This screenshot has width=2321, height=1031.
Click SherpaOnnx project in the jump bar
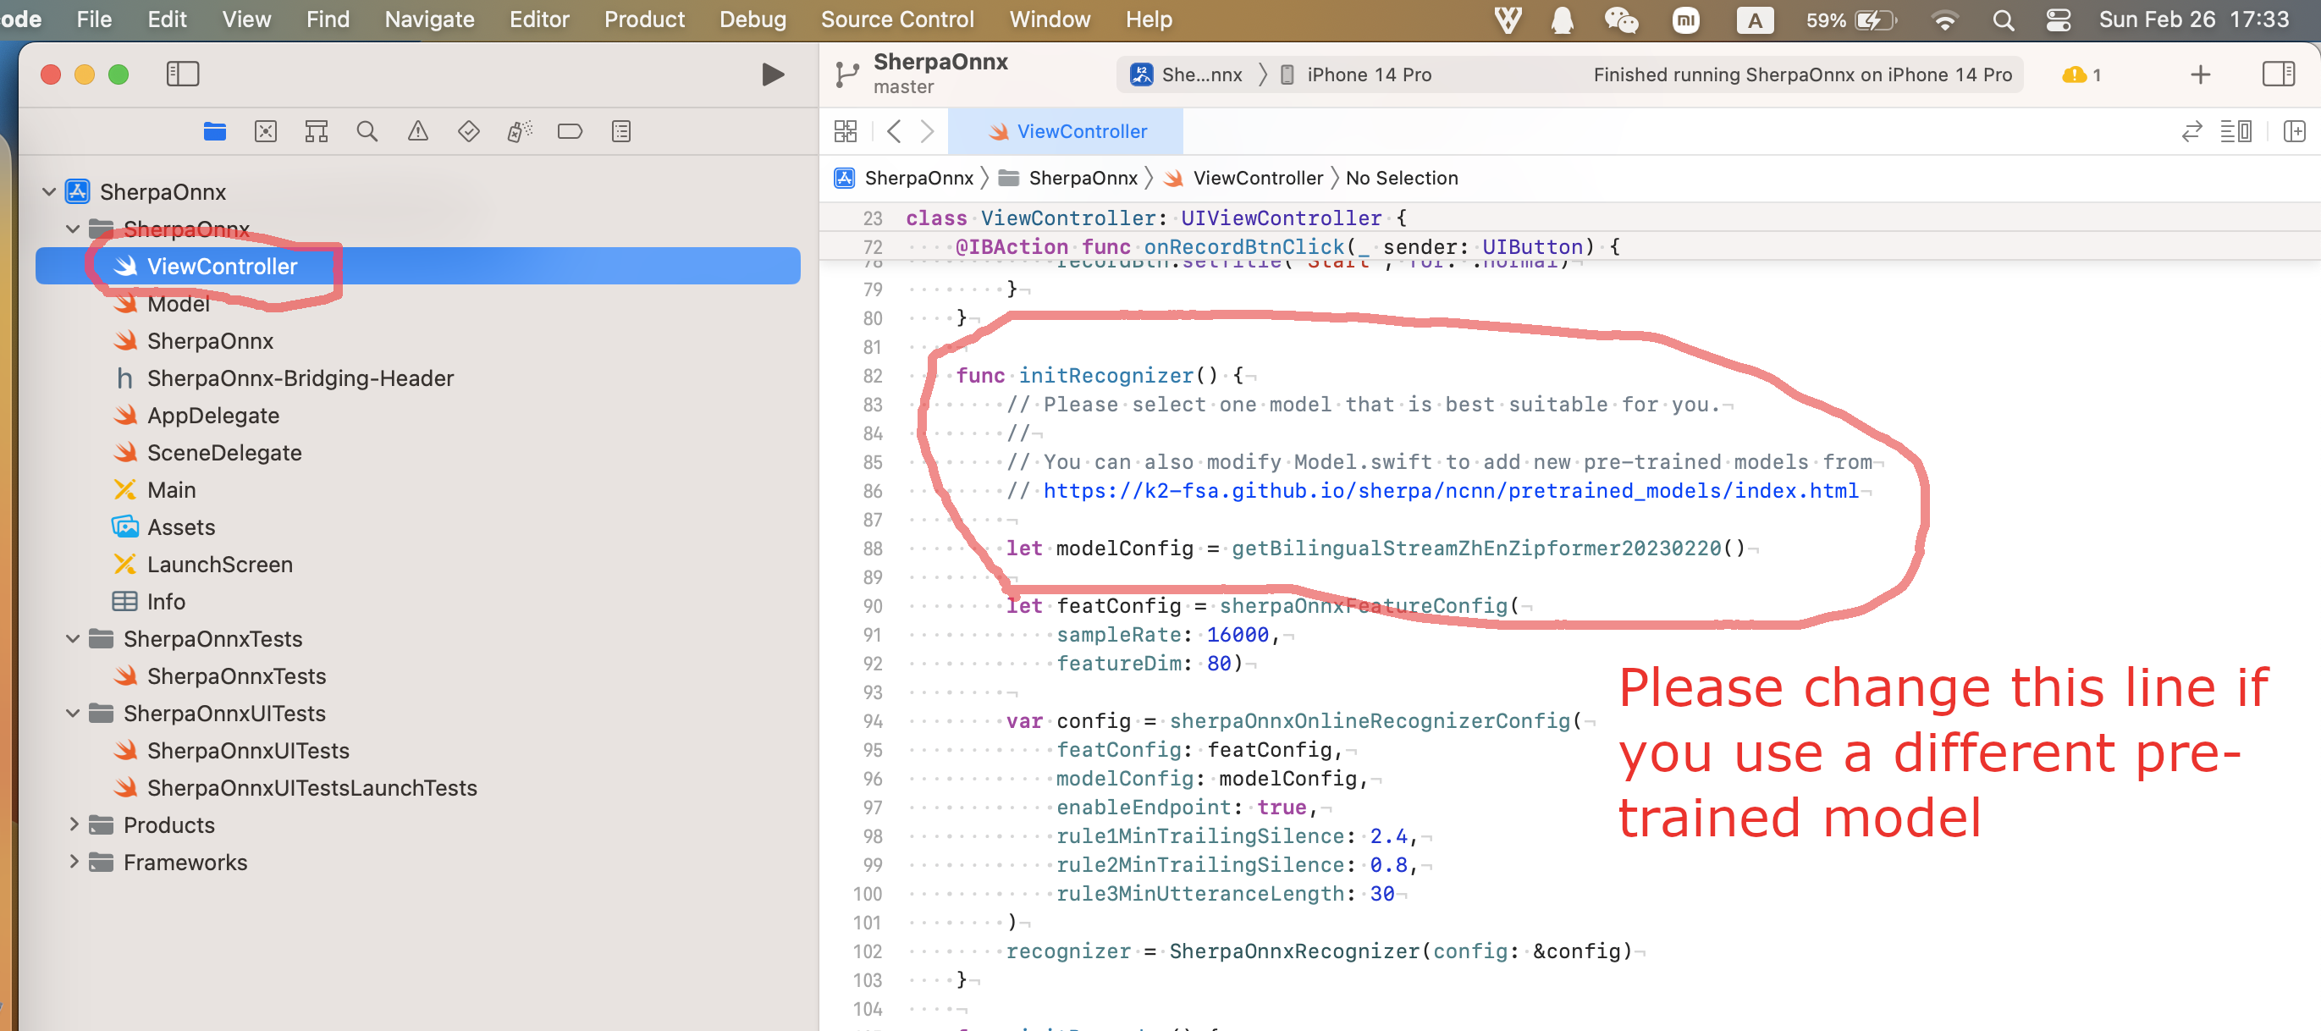pyautogui.click(x=906, y=179)
